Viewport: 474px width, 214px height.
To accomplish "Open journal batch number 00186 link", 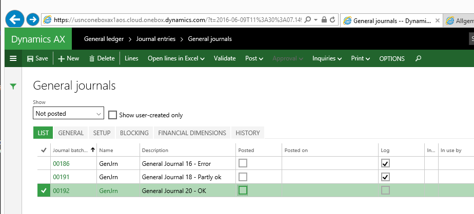I will [x=61, y=163].
